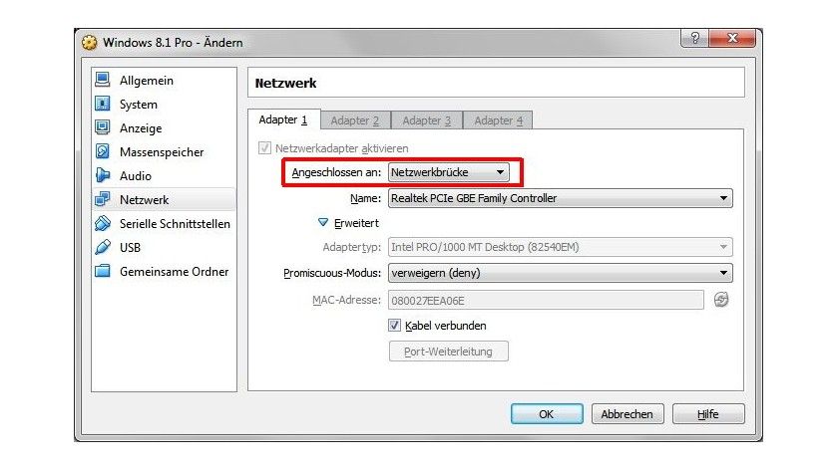This screenshot has height=471, width=838.
Task: Click the Hilfe button
Action: [x=708, y=414]
